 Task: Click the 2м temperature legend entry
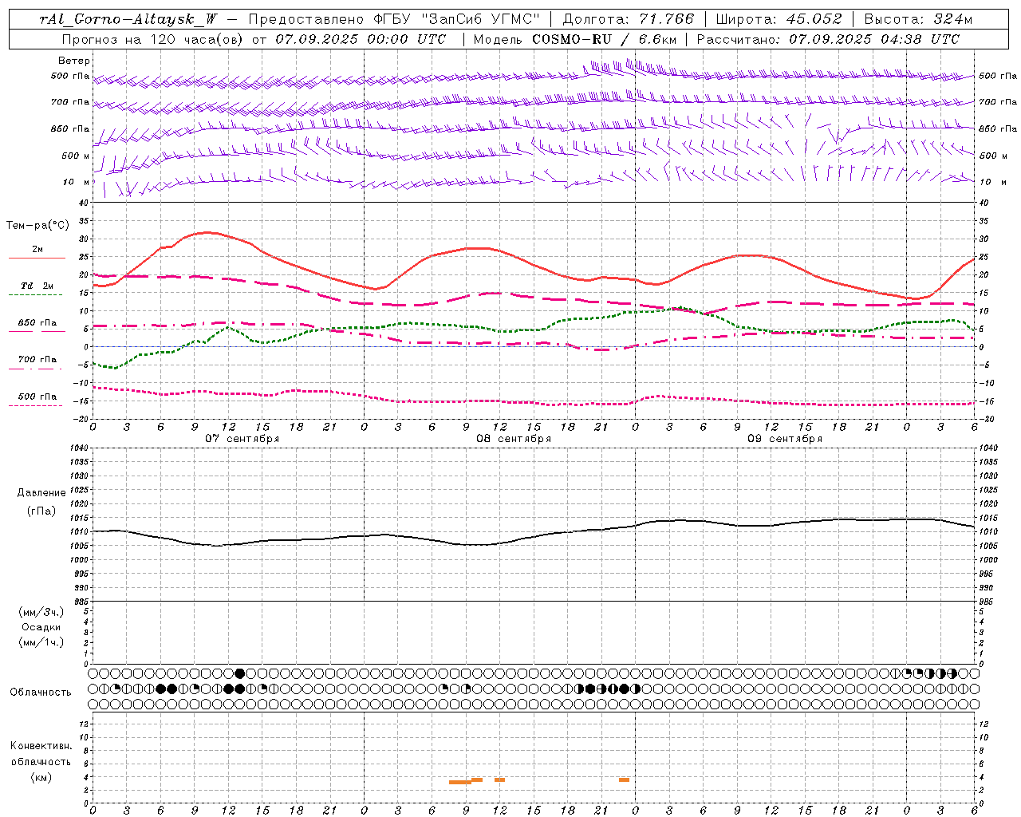pos(37,249)
